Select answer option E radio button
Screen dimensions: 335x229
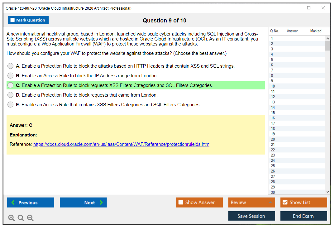pos(10,104)
